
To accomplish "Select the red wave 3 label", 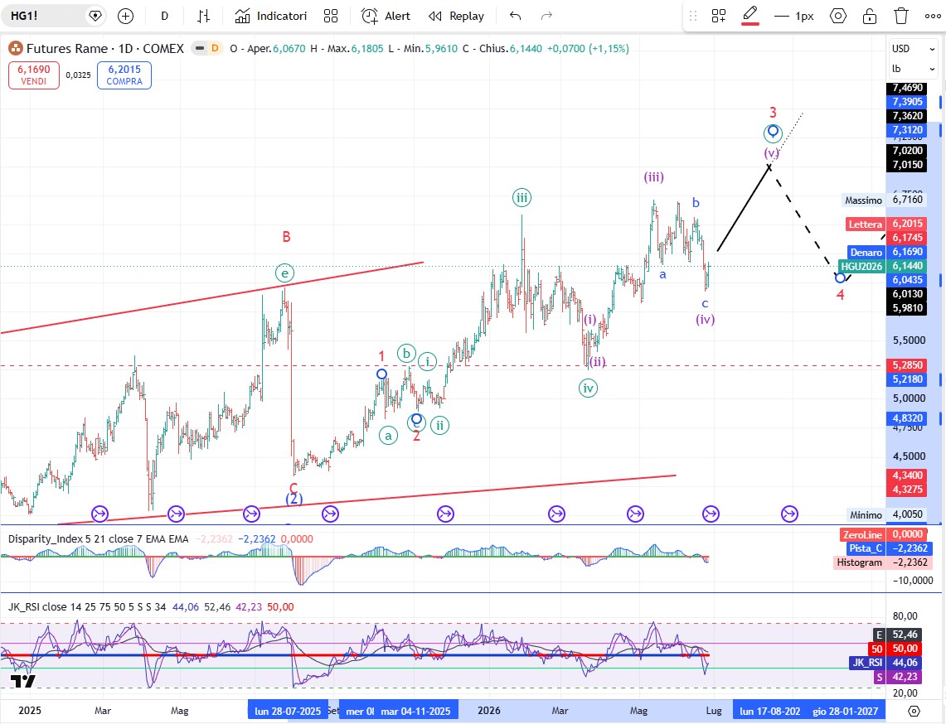I will (773, 112).
